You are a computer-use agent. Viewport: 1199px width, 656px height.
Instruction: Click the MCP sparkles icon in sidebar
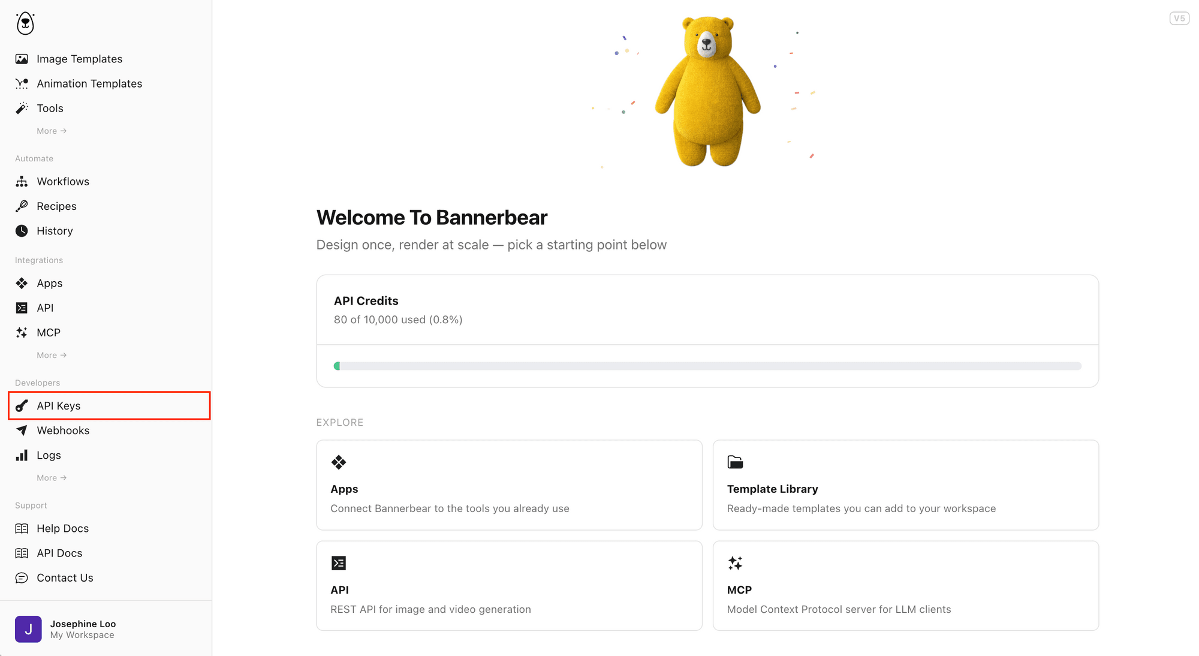[22, 332]
